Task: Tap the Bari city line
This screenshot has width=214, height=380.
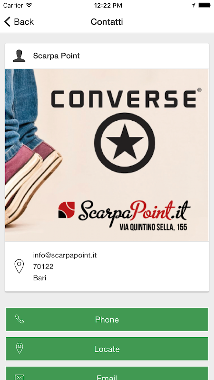Action: 39,278
